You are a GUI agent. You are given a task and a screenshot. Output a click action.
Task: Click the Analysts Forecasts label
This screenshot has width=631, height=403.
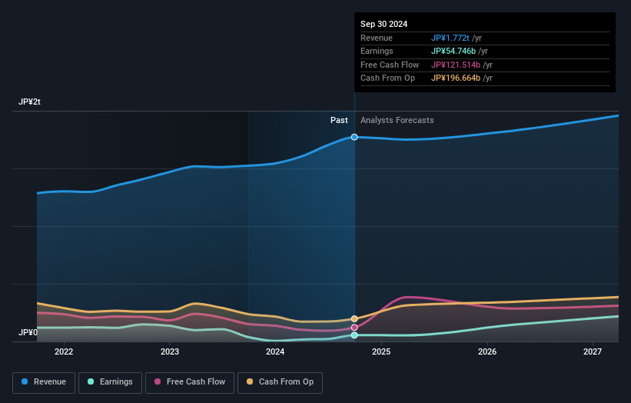coord(397,121)
